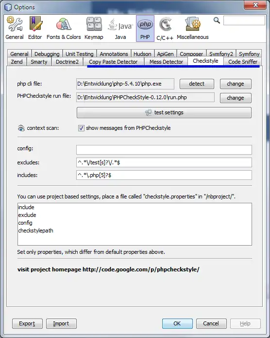Screen dimensions: 270x338
Task: Switch to the Doctrine2 tab
Action: (67, 62)
